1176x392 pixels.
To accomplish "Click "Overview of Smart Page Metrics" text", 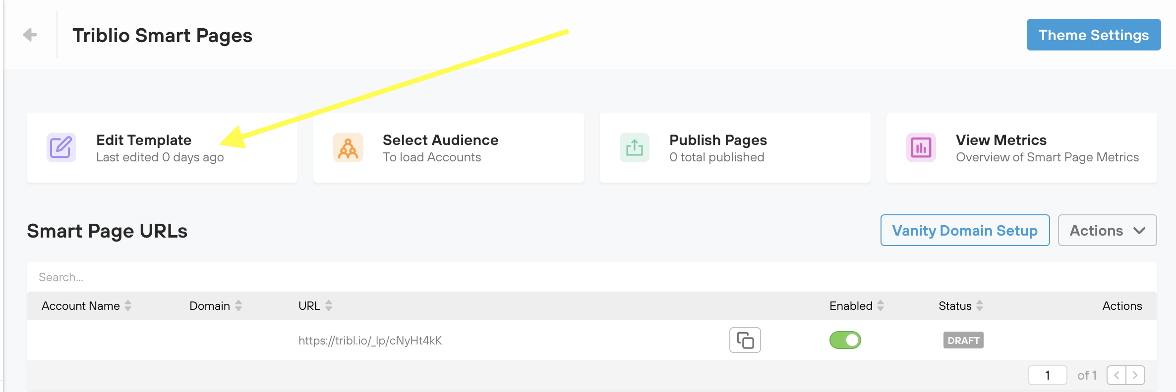I will click(1048, 157).
